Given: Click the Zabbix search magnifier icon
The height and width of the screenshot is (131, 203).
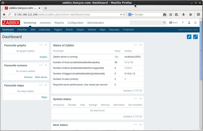Looking at the screenshot, I should (x=164, y=23).
